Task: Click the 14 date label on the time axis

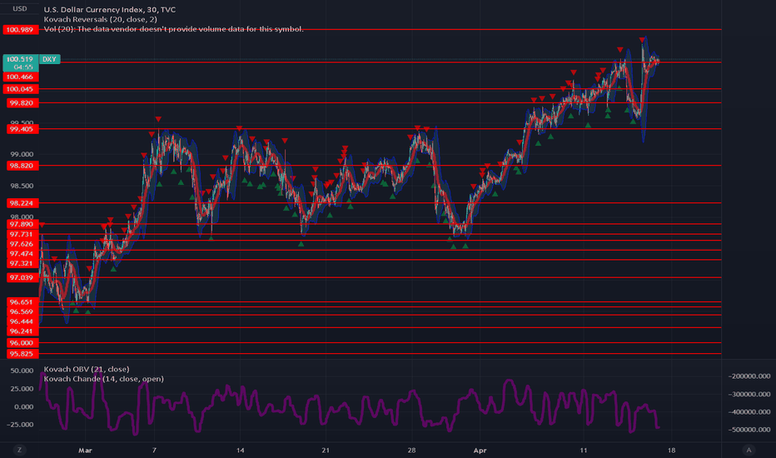Action: 240,451
